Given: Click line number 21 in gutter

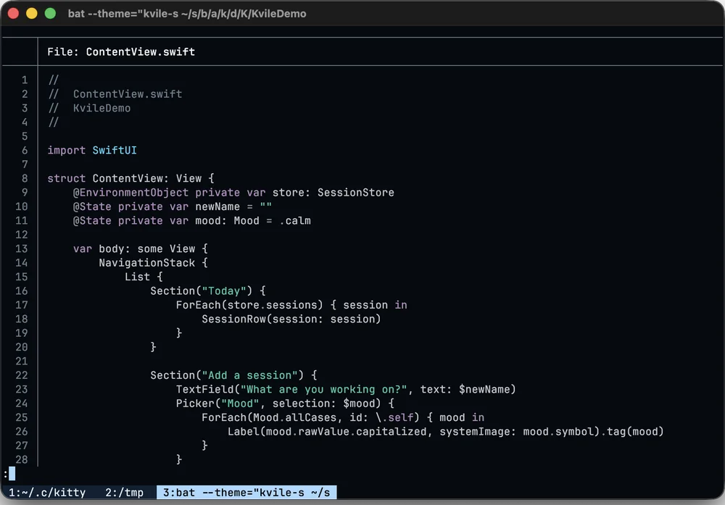Looking at the screenshot, I should pos(22,362).
